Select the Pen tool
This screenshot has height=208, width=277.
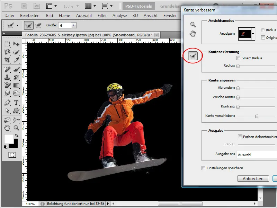click(7, 102)
